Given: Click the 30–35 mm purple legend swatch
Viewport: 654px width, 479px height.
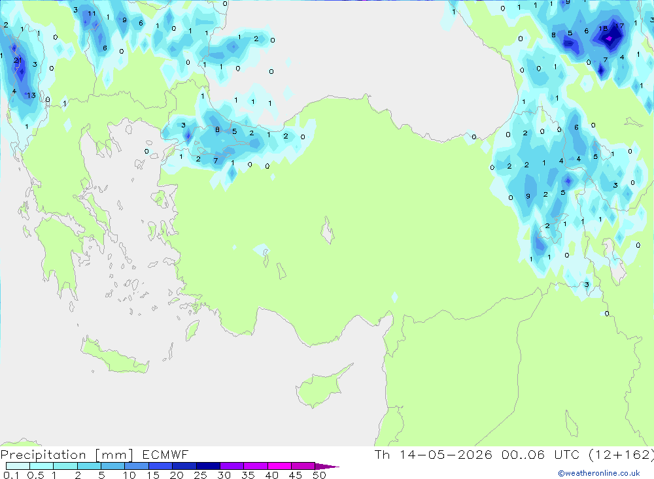Looking at the screenshot, I should [x=232, y=466].
